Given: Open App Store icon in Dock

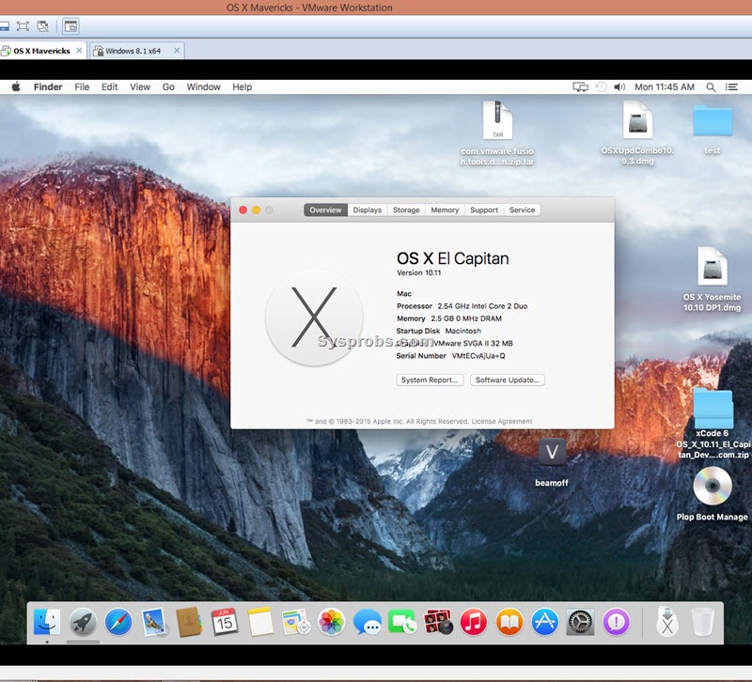Looking at the screenshot, I should tap(545, 622).
